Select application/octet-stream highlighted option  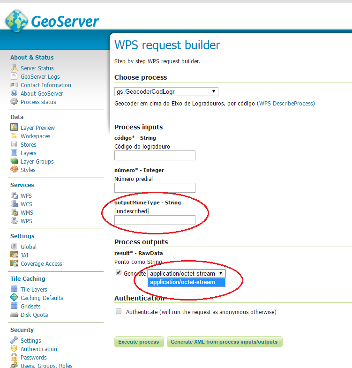click(187, 282)
